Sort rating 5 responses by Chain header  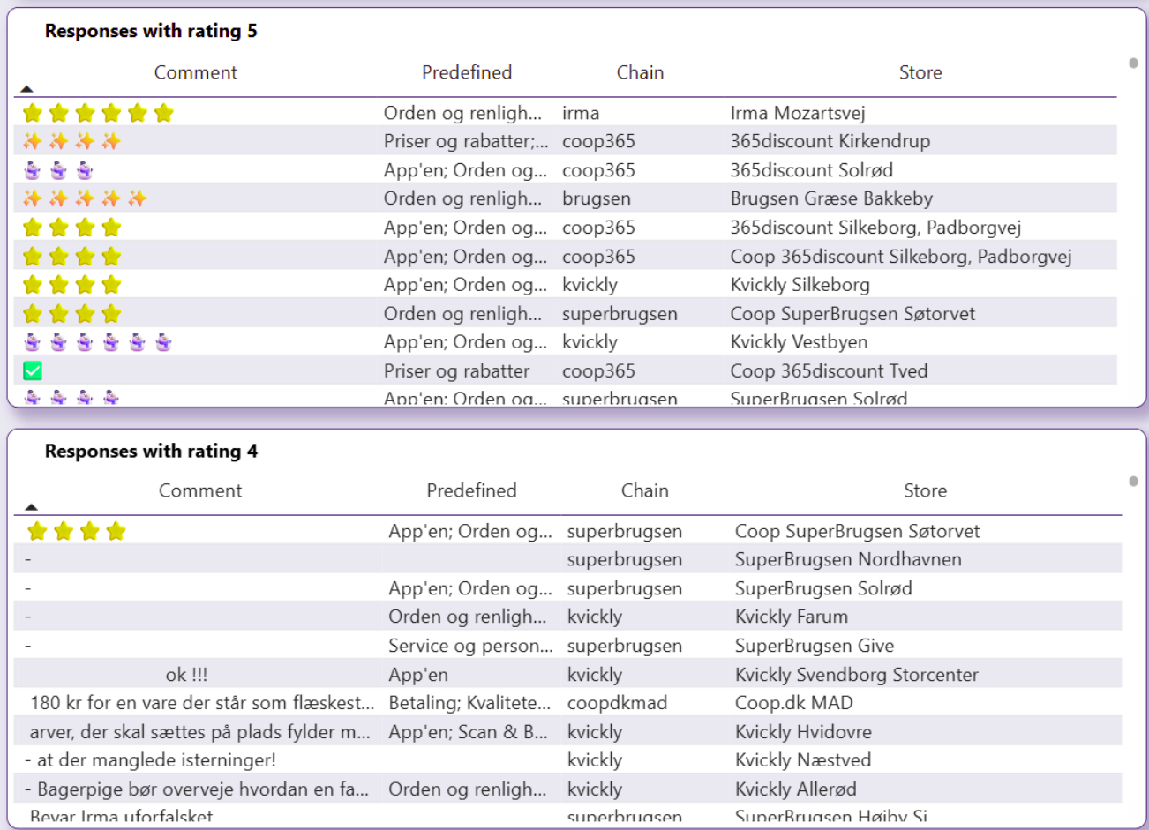[x=640, y=72]
